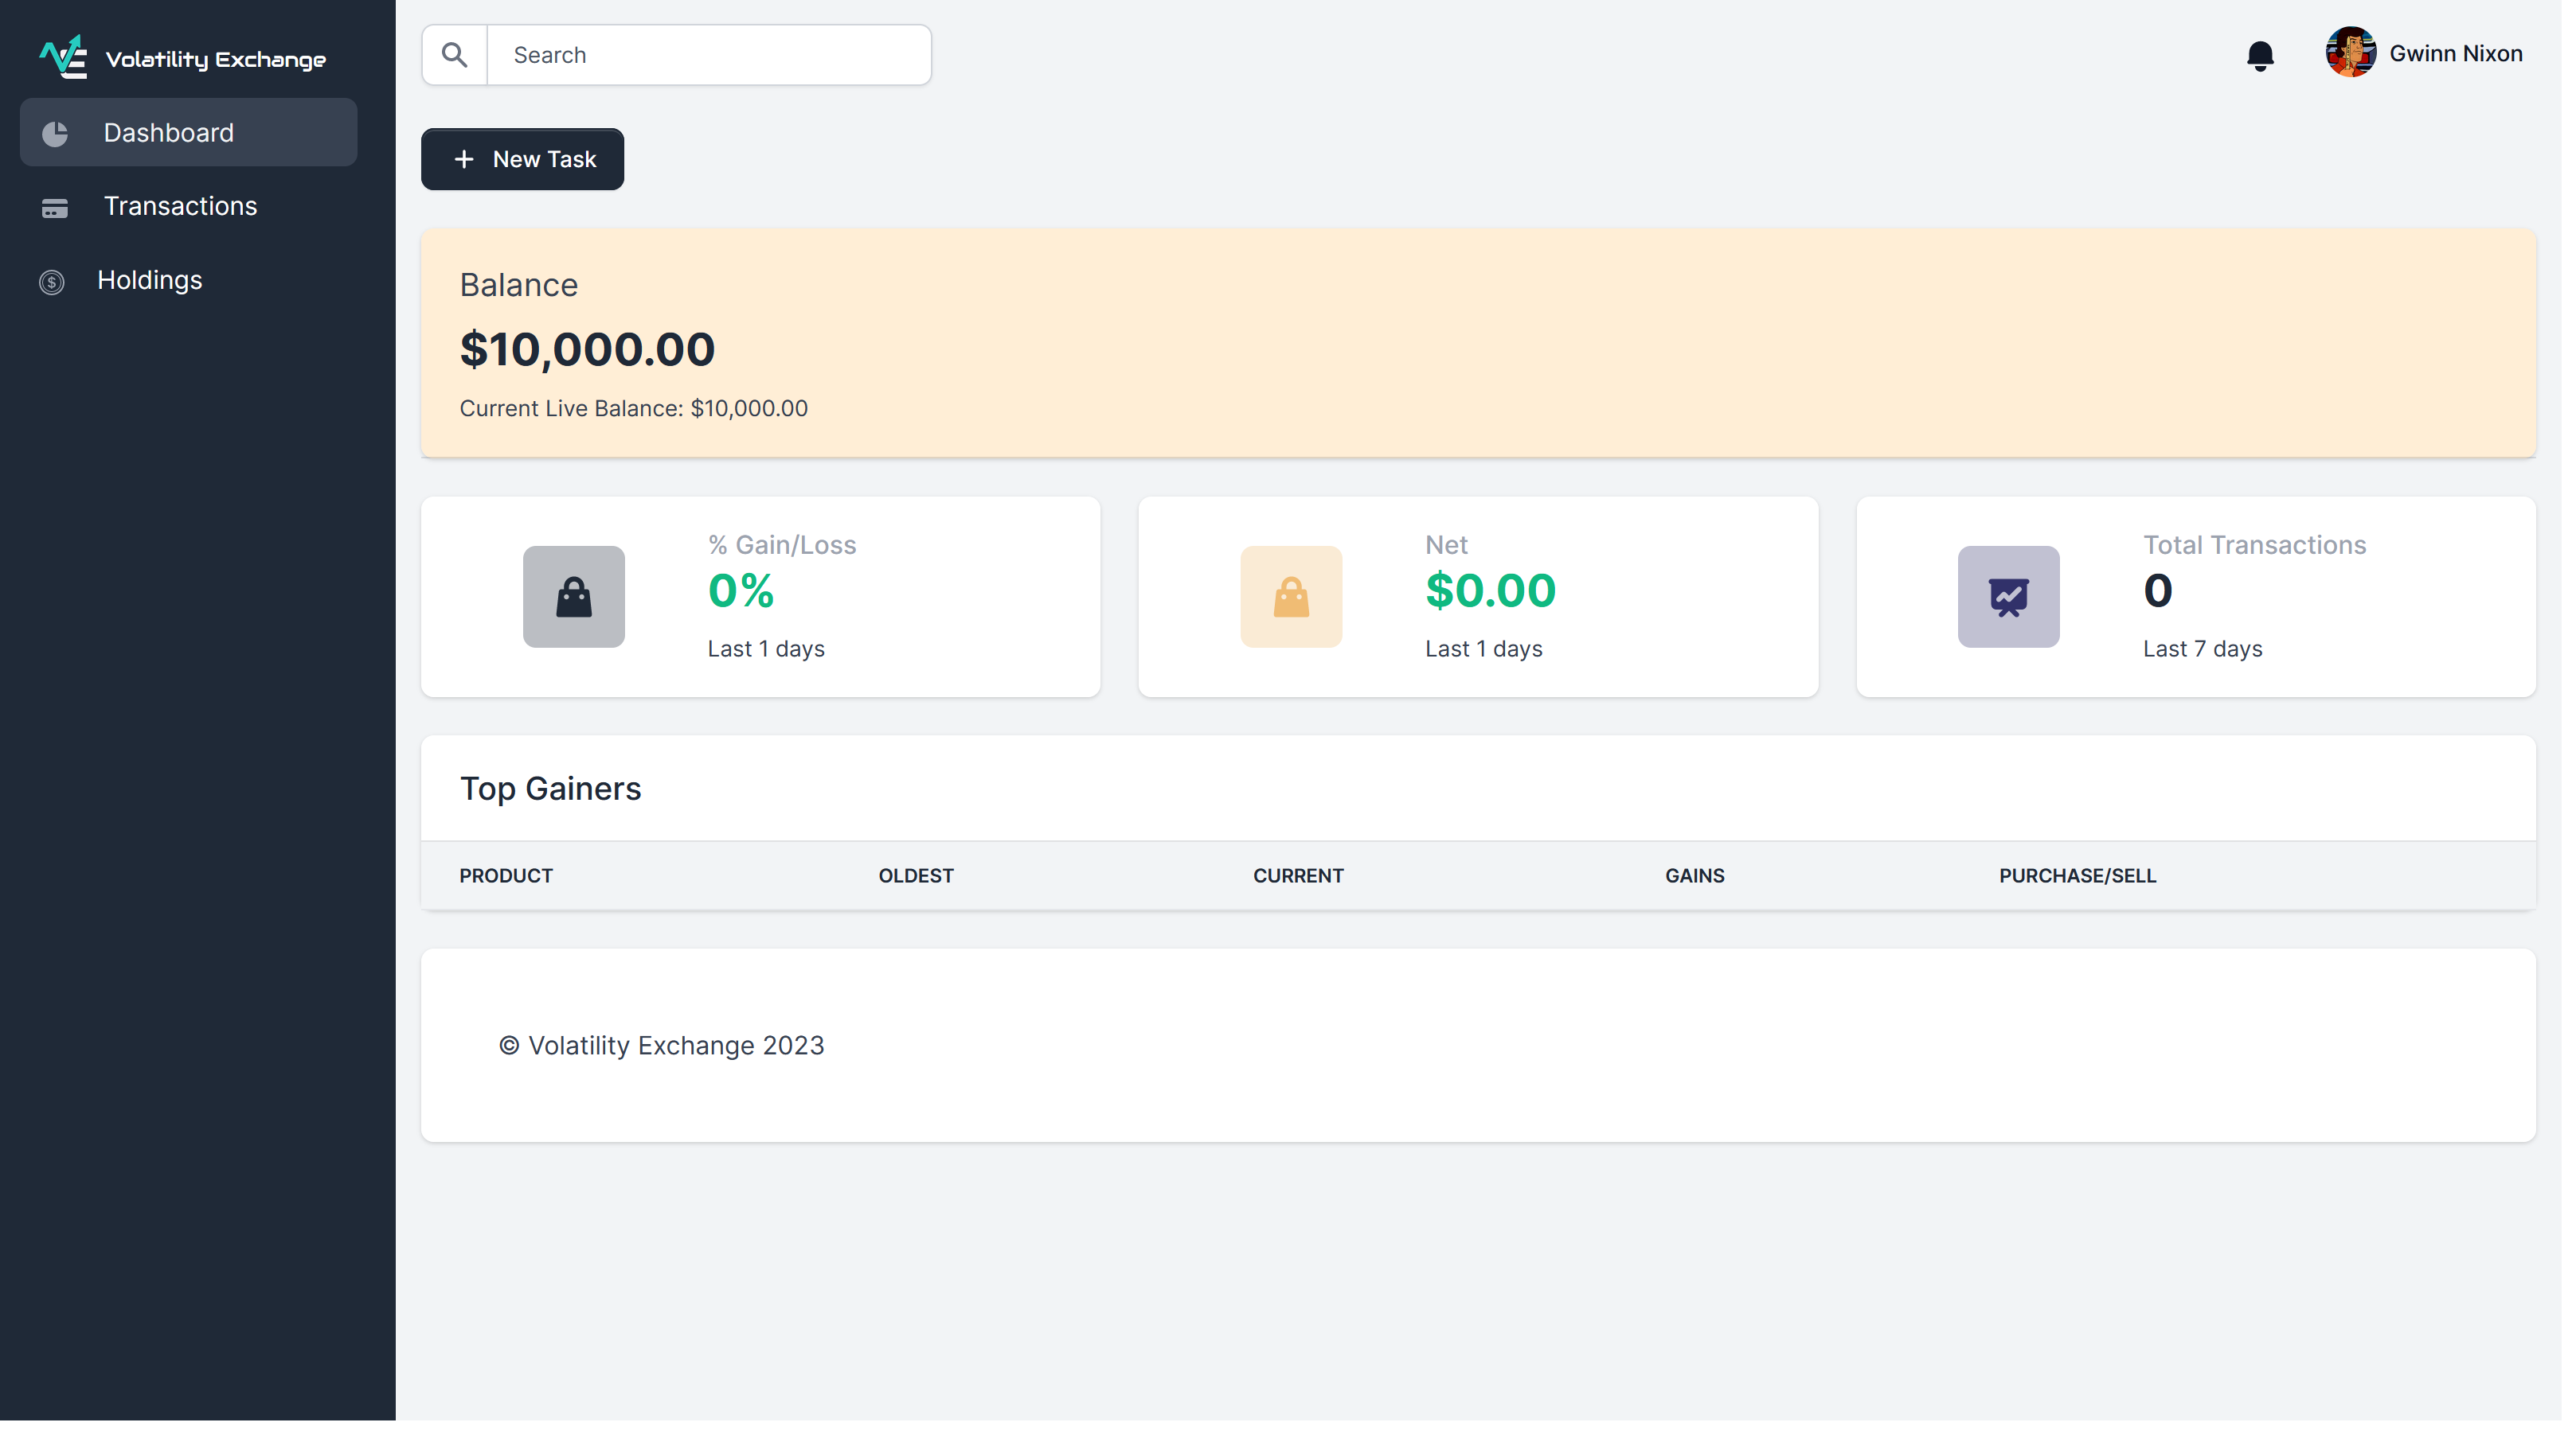Click the Top Gainers heading
This screenshot has height=1434, width=2576.
[553, 793]
